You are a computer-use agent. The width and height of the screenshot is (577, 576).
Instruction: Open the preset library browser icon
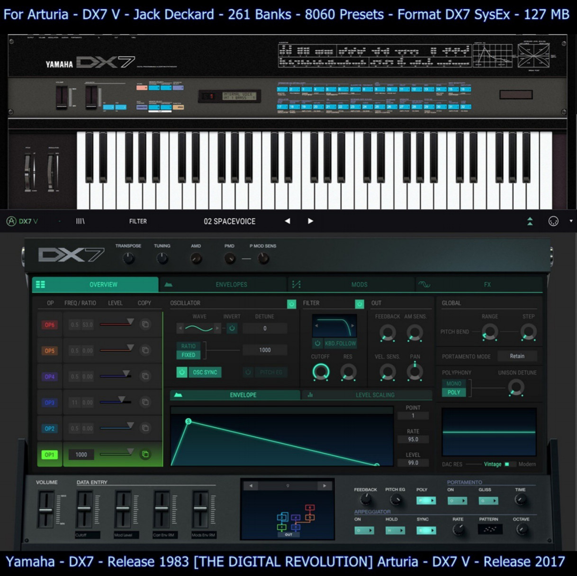pyautogui.click(x=81, y=221)
